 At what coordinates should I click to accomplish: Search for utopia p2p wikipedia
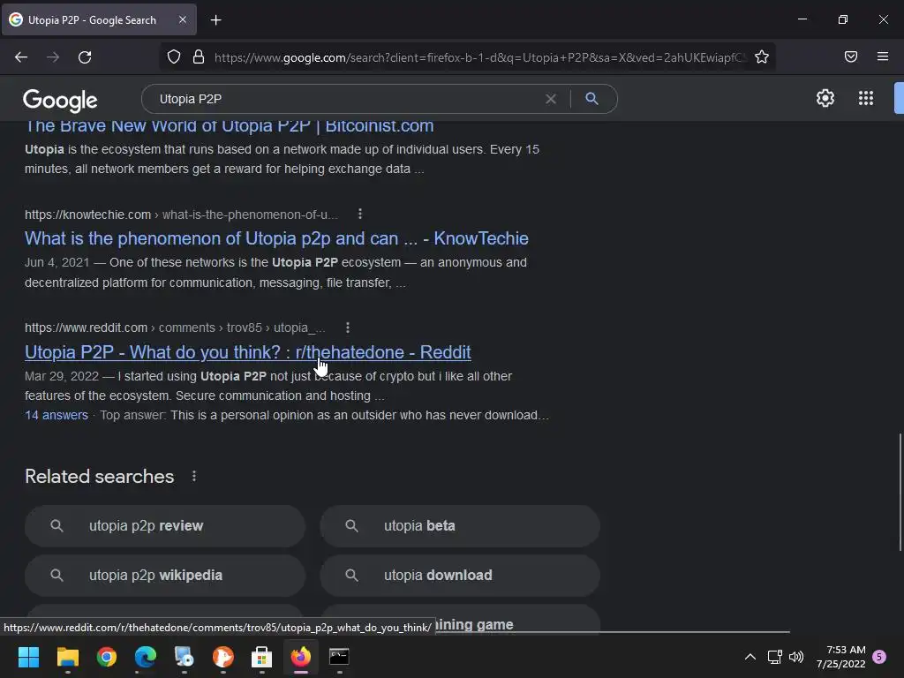click(x=165, y=576)
